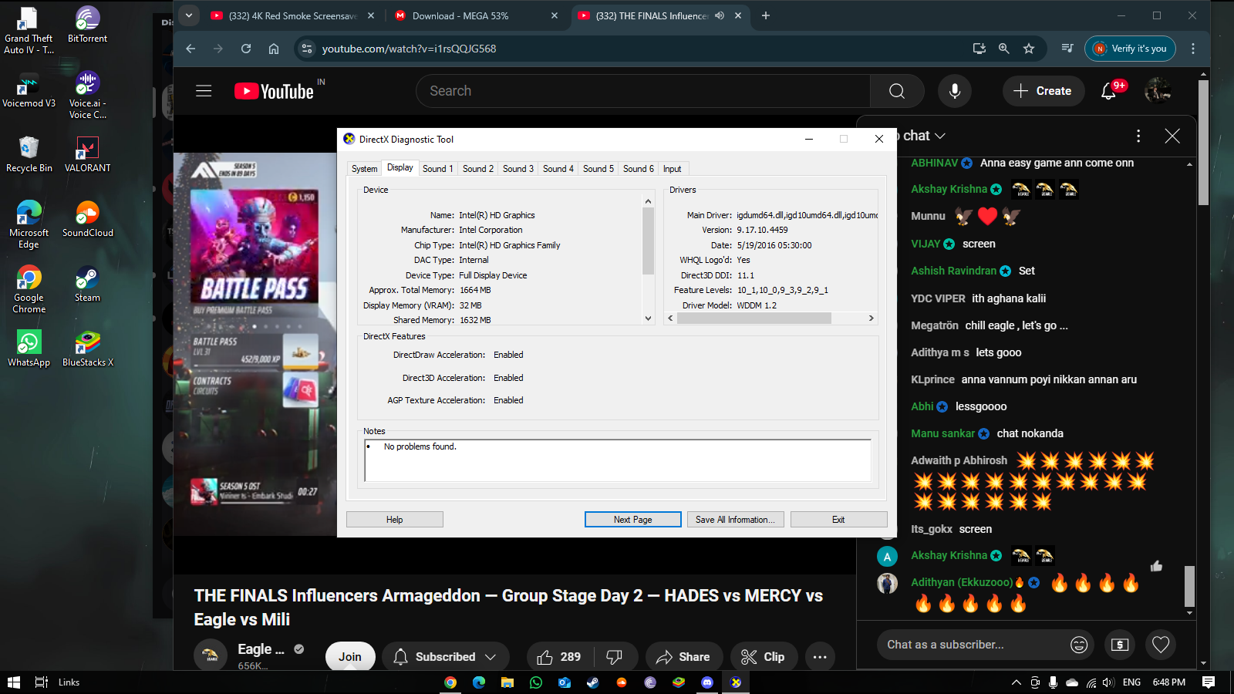Image resolution: width=1234 pixels, height=694 pixels.
Task: Switch to the Sound 1 tab
Action: click(437, 169)
